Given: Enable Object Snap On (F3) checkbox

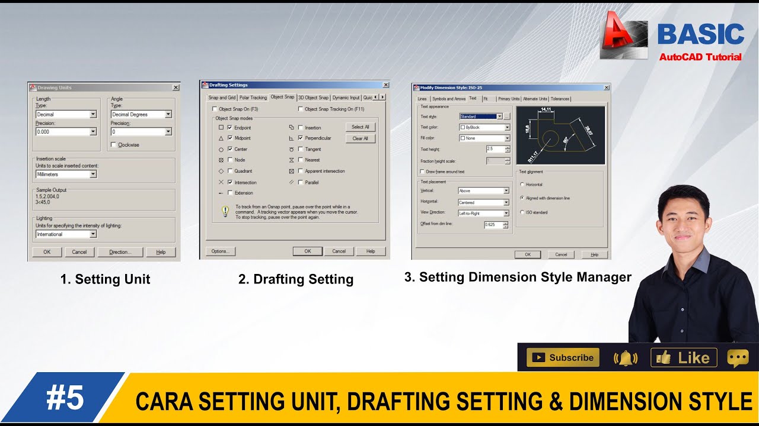Looking at the screenshot, I should coord(215,109).
